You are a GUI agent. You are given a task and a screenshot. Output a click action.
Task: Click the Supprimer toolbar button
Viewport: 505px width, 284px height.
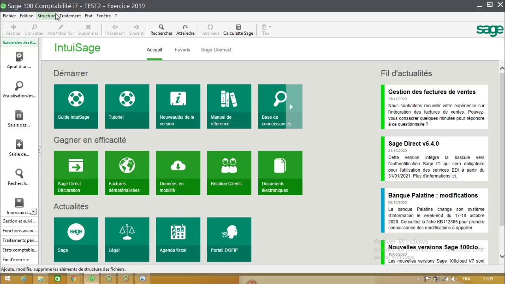pos(88,30)
